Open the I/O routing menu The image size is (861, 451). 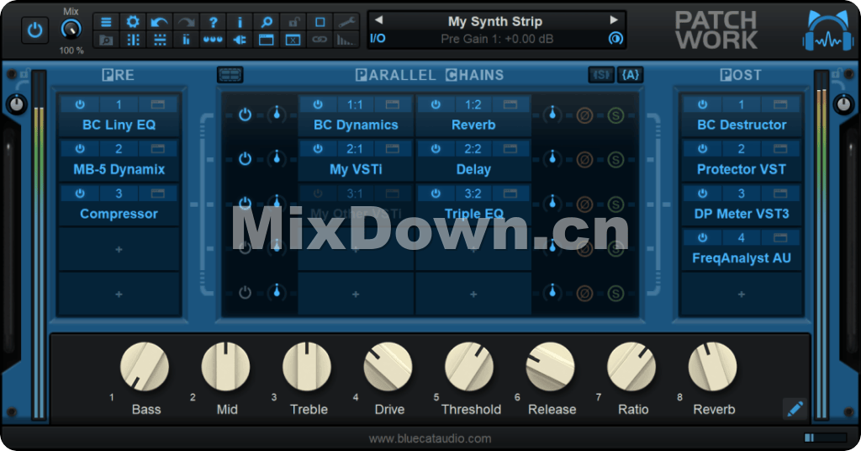pyautogui.click(x=378, y=39)
